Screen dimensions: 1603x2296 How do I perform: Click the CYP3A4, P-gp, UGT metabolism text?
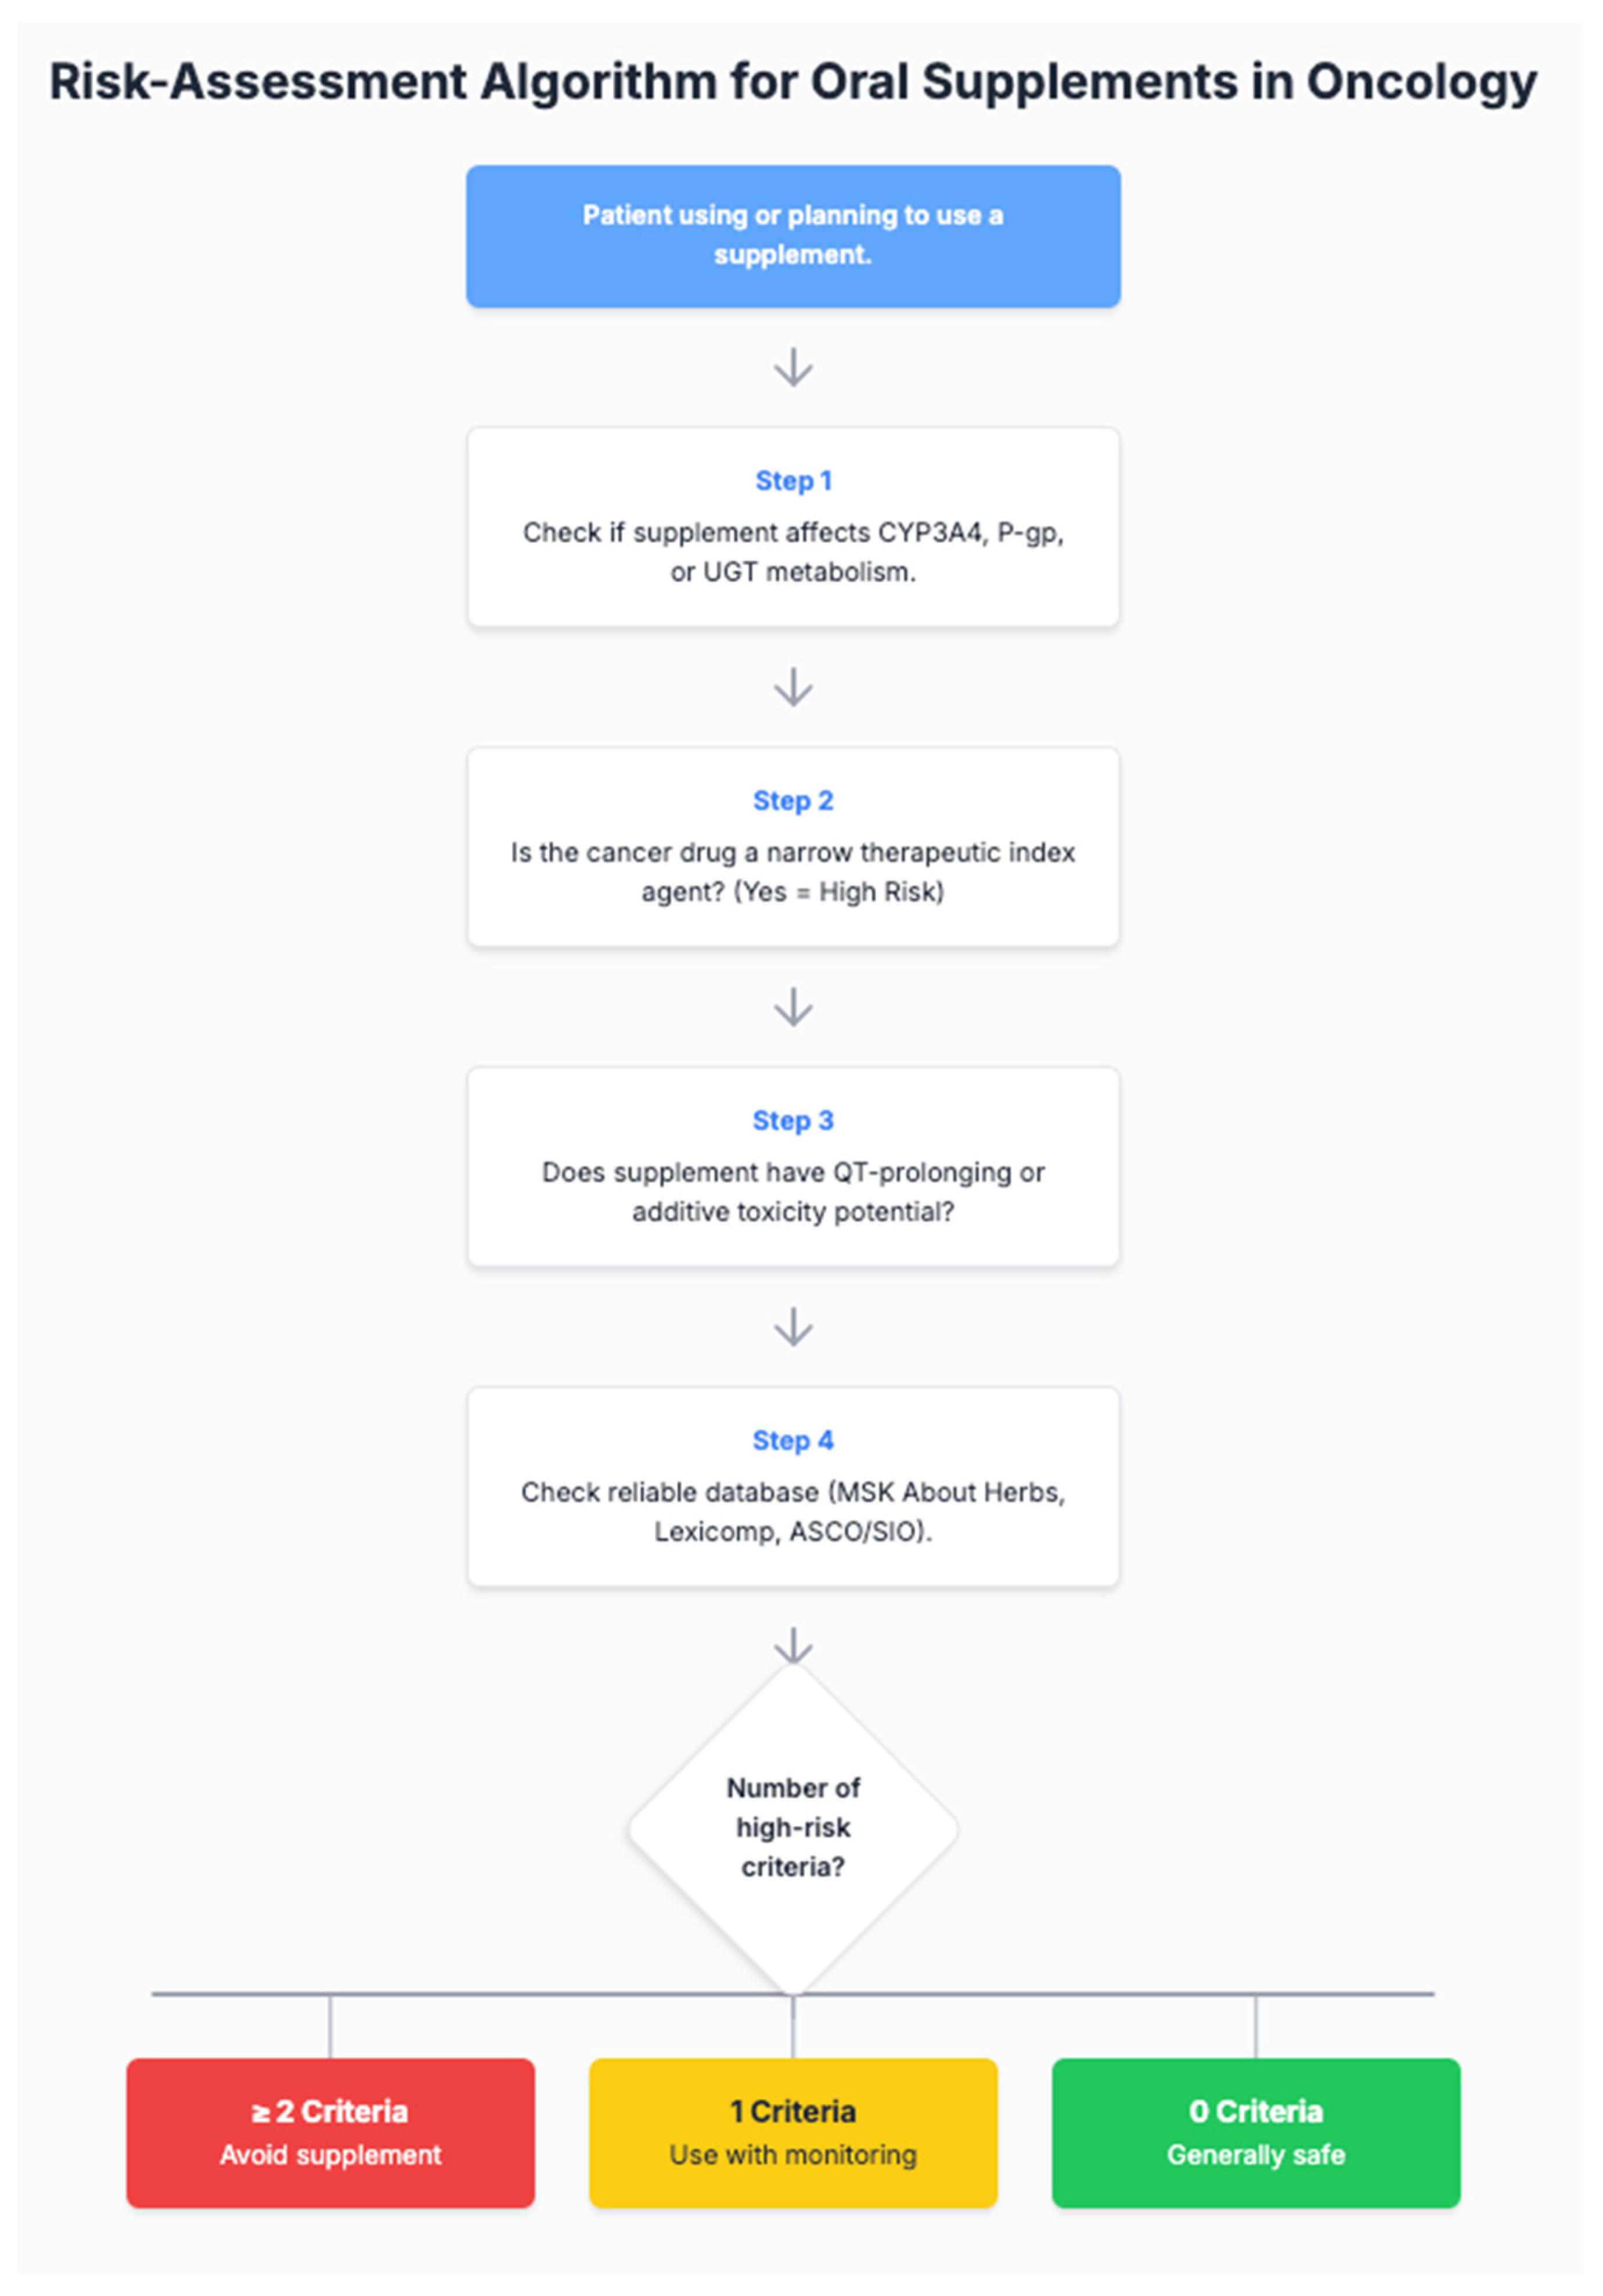[793, 552]
